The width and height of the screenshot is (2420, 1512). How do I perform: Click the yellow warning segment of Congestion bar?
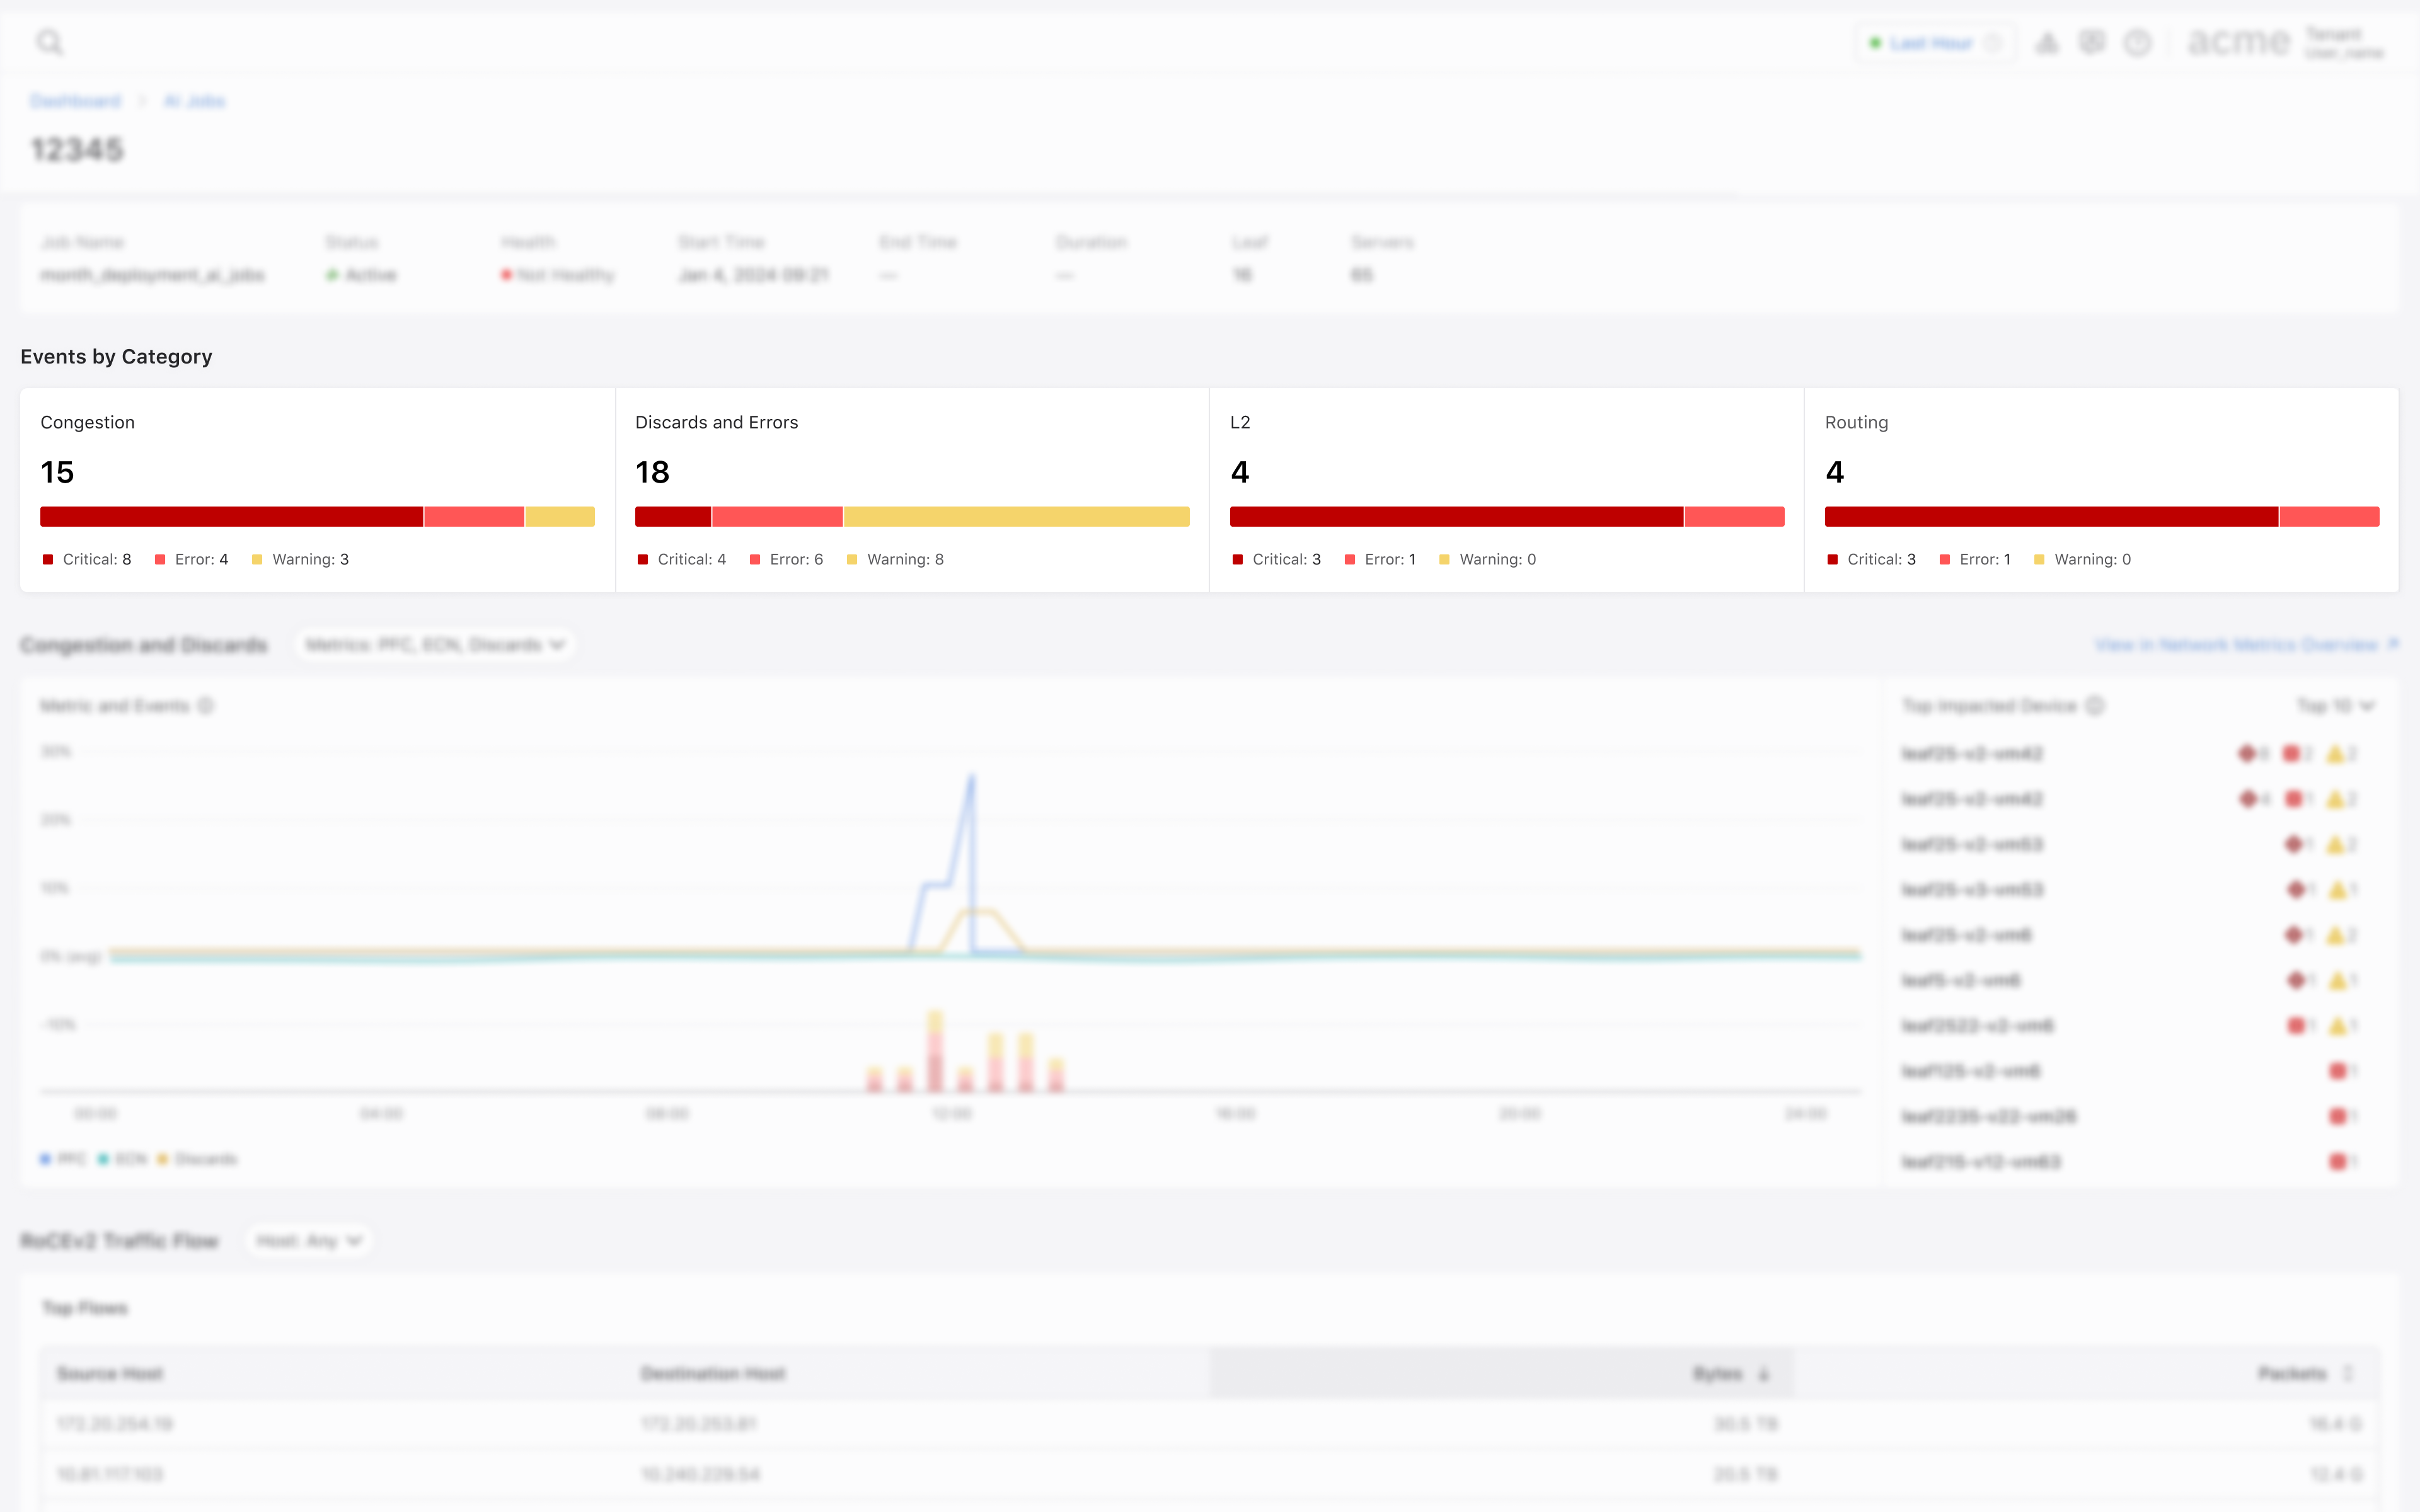tap(560, 516)
